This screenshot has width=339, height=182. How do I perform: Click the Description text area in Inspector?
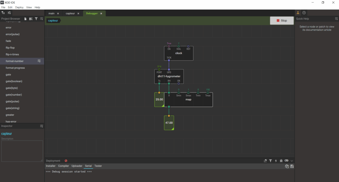(x=22, y=151)
